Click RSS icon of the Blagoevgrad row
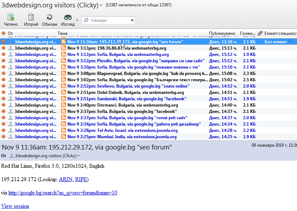Screen dimensions: 297x211 point(64,73)
